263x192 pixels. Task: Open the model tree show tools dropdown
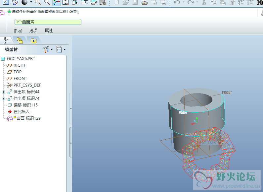pyautogui.click(x=48, y=49)
